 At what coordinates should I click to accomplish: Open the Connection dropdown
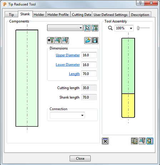67,115
